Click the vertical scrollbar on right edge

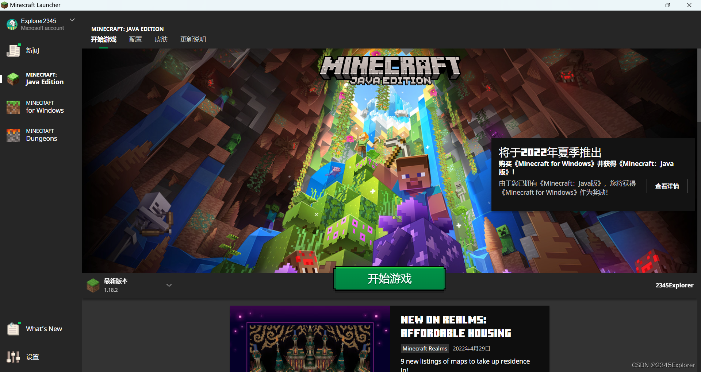click(x=699, y=85)
